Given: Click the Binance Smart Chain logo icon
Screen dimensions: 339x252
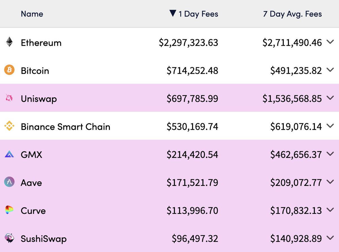Looking at the screenshot, I should [x=9, y=126].
